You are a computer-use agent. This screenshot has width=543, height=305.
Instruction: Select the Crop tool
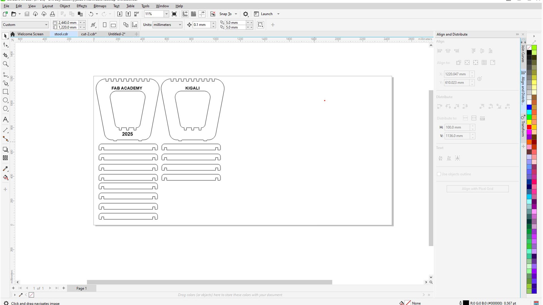pyautogui.click(x=5, y=55)
